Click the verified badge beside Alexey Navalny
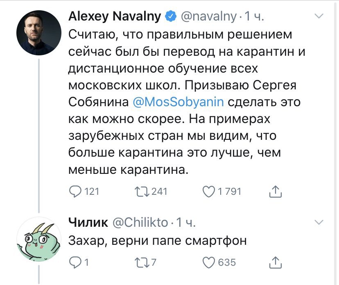The image size is (339, 285). pyautogui.click(x=170, y=17)
